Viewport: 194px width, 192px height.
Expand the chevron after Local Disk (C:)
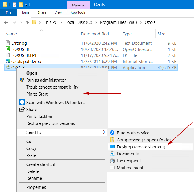(x=96, y=22)
